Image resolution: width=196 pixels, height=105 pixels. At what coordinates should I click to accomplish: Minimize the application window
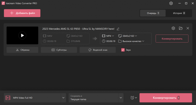(x=180, y=3)
